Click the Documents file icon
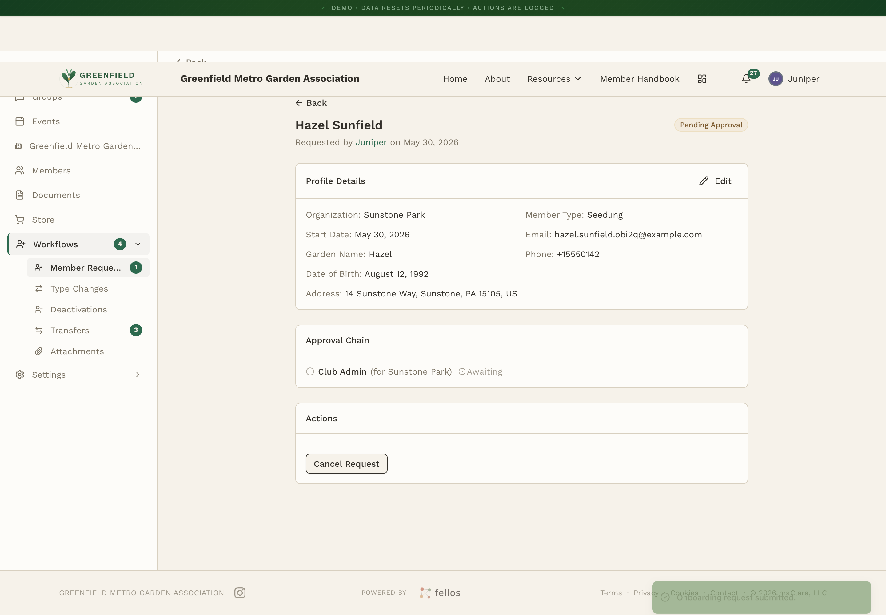 point(20,195)
